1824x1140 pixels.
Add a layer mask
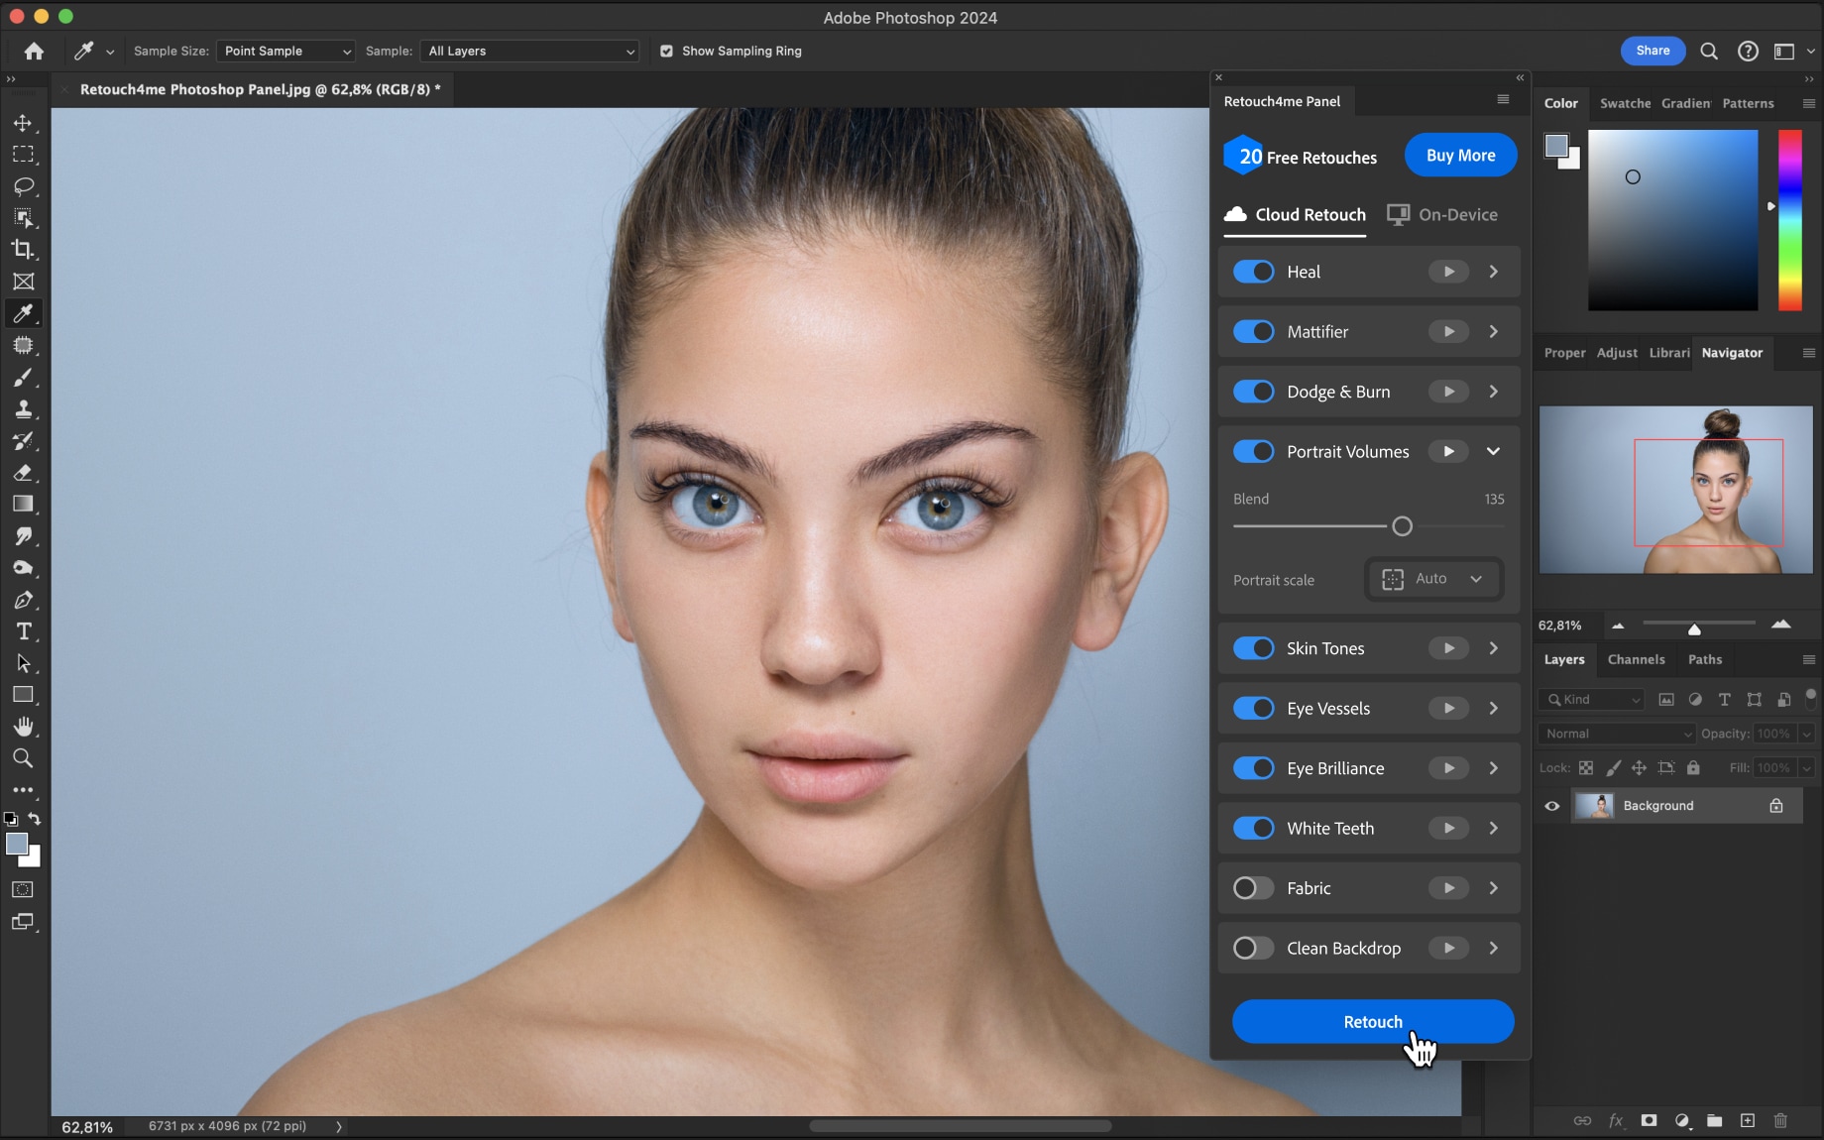[x=1649, y=1120]
